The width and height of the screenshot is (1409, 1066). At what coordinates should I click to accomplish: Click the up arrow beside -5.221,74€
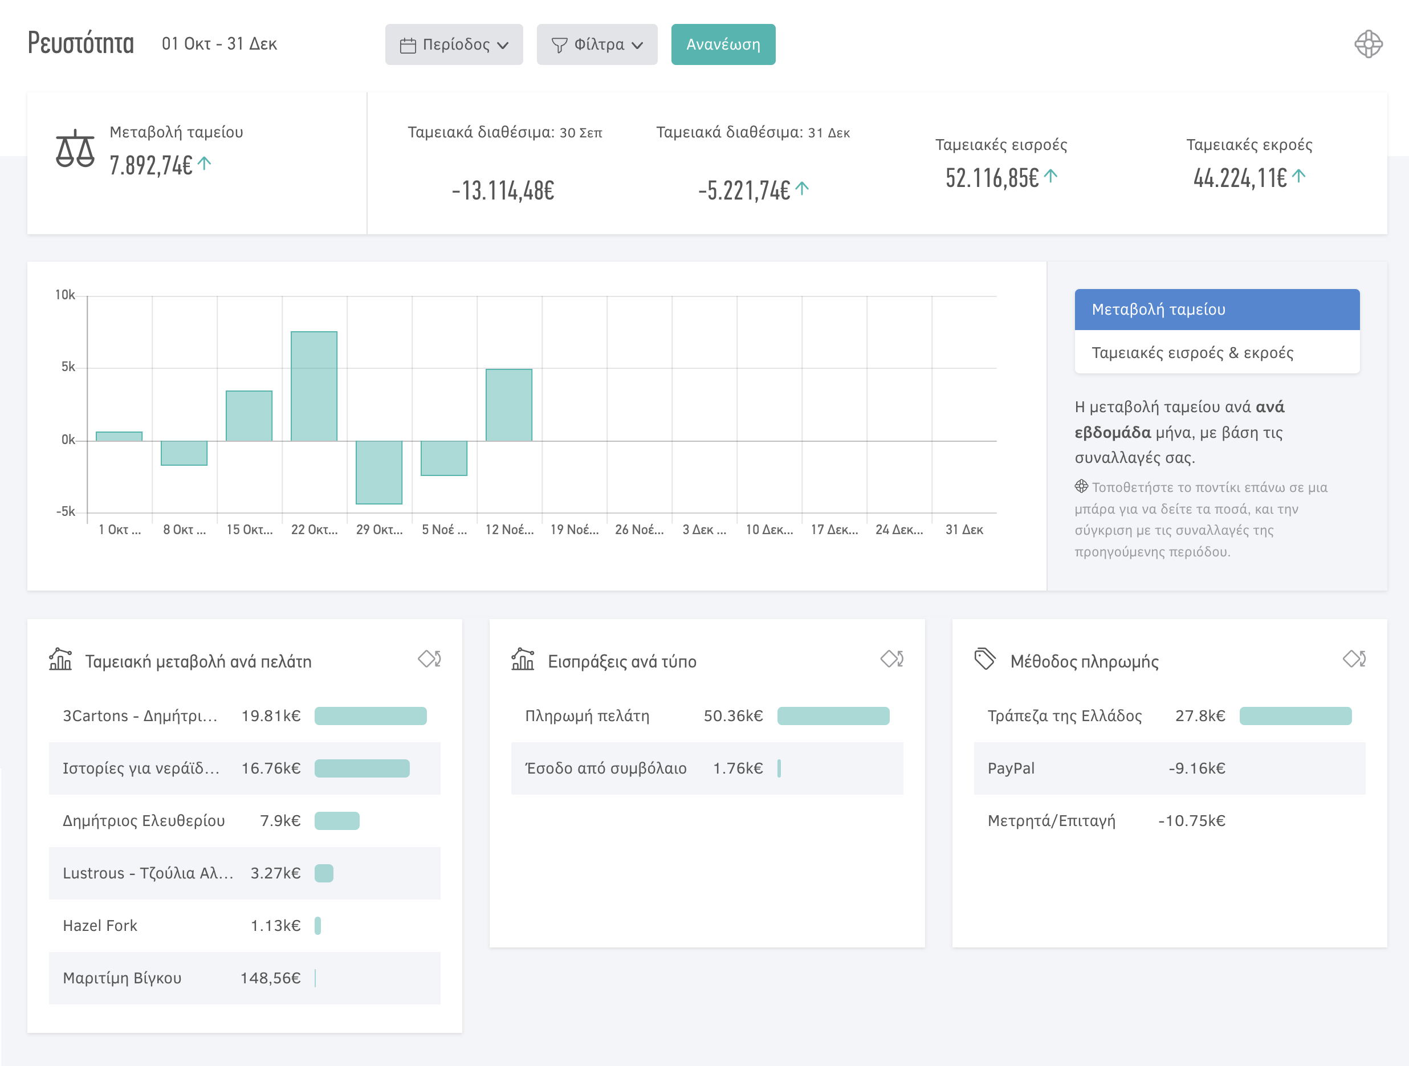click(x=803, y=189)
